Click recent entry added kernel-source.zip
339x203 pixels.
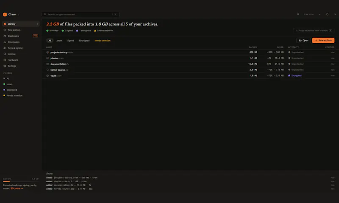point(69,189)
